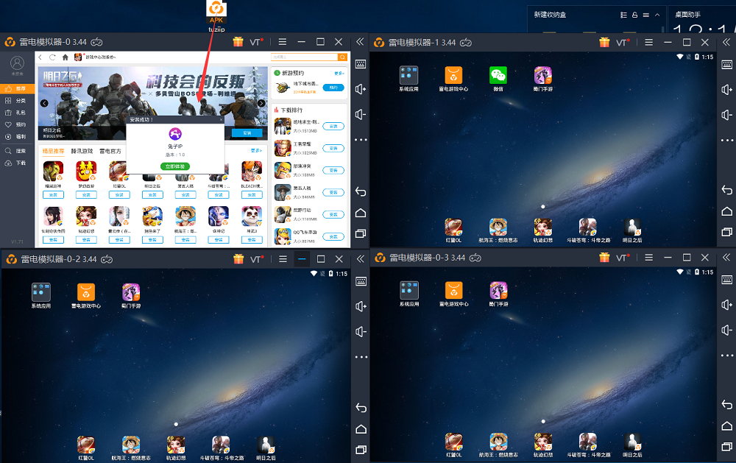Install QQ飞车手游 from download ranking
Viewport: 736px width, 463px height.
[x=333, y=237]
